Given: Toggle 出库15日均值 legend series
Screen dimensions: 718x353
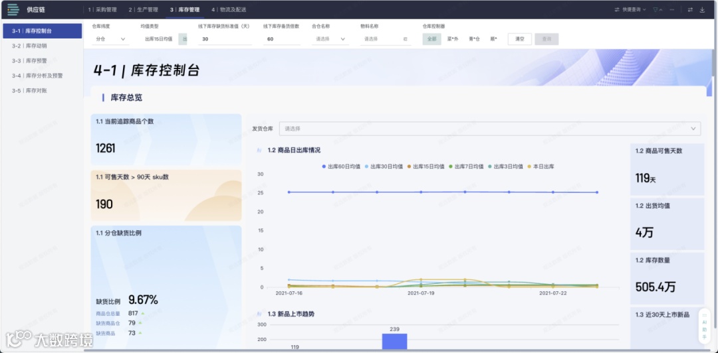Looking at the screenshot, I should pyautogui.click(x=425, y=167).
